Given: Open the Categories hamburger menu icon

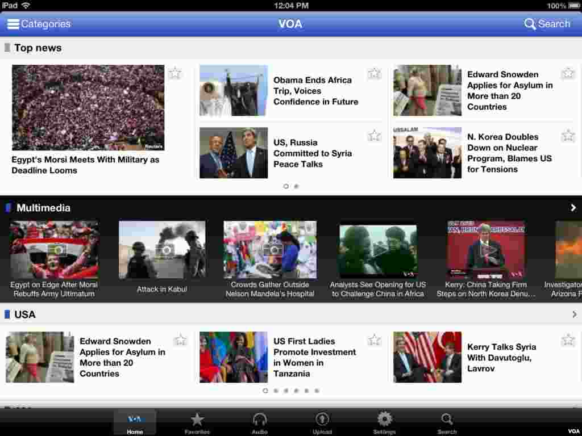Looking at the screenshot, I should [13, 24].
